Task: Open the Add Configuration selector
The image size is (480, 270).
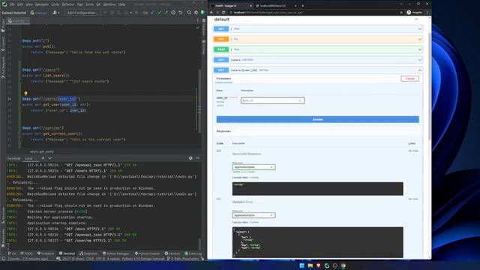Action: point(82,13)
